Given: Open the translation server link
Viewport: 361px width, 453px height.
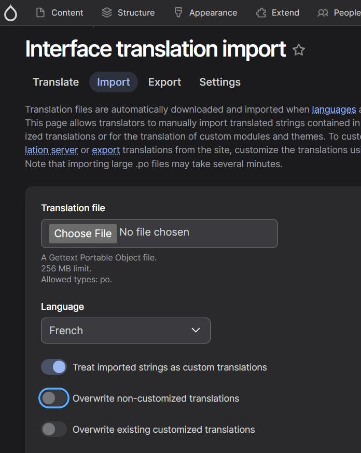Looking at the screenshot, I should tap(50, 150).
